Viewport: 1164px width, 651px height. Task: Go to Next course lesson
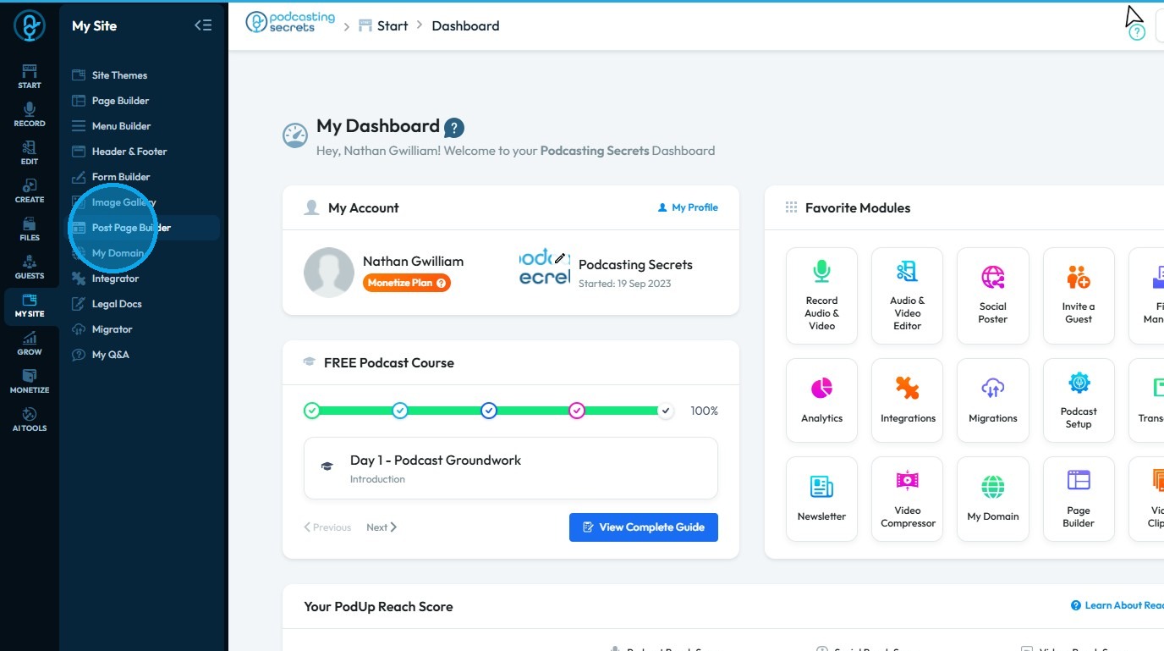pos(382,527)
